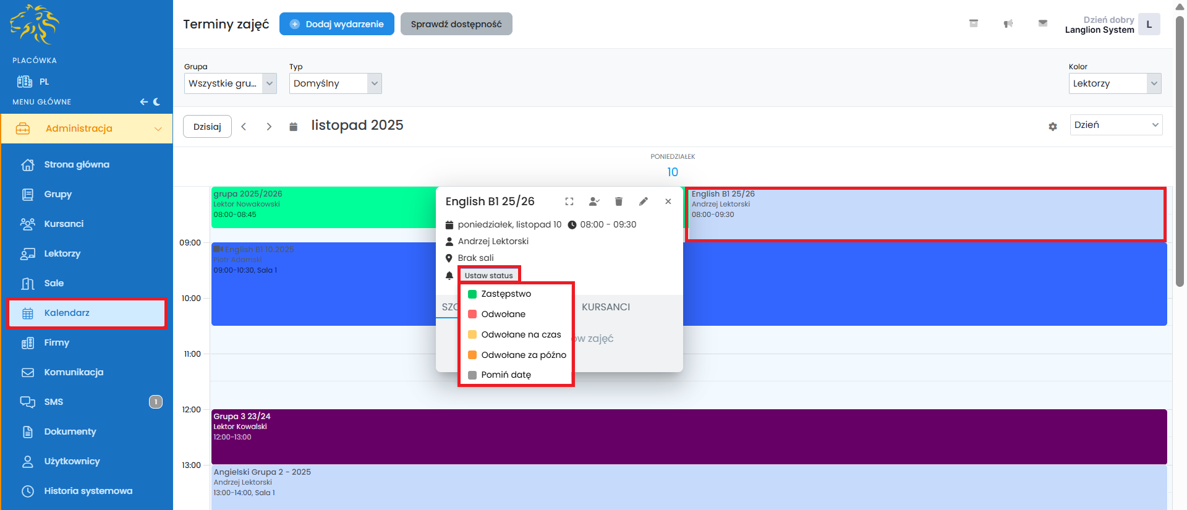Switch to the KURSANCI tab
This screenshot has height=510, width=1187.
tap(605, 307)
